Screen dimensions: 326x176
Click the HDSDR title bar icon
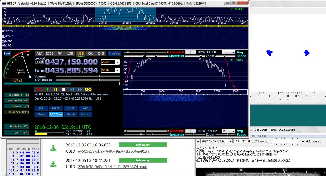tap(4, 3)
